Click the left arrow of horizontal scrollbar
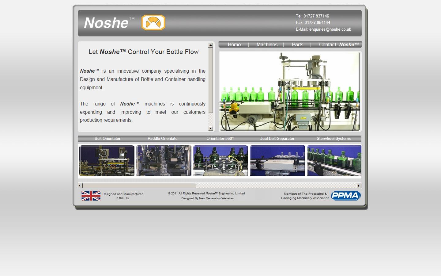The image size is (441, 276). point(80,186)
